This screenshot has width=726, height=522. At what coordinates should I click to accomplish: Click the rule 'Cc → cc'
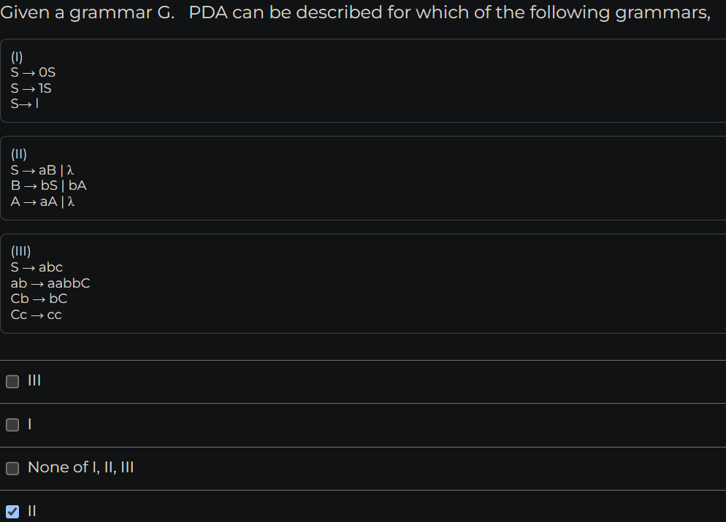(37, 315)
